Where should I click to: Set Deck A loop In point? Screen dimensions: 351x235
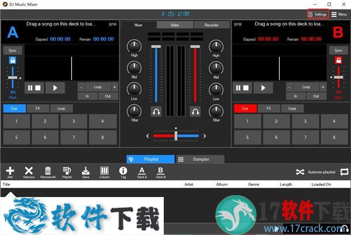click(88, 96)
